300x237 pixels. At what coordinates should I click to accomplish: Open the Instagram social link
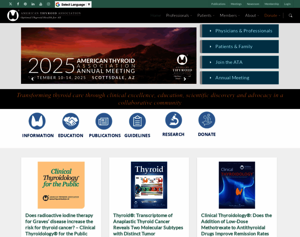pos(49,4)
